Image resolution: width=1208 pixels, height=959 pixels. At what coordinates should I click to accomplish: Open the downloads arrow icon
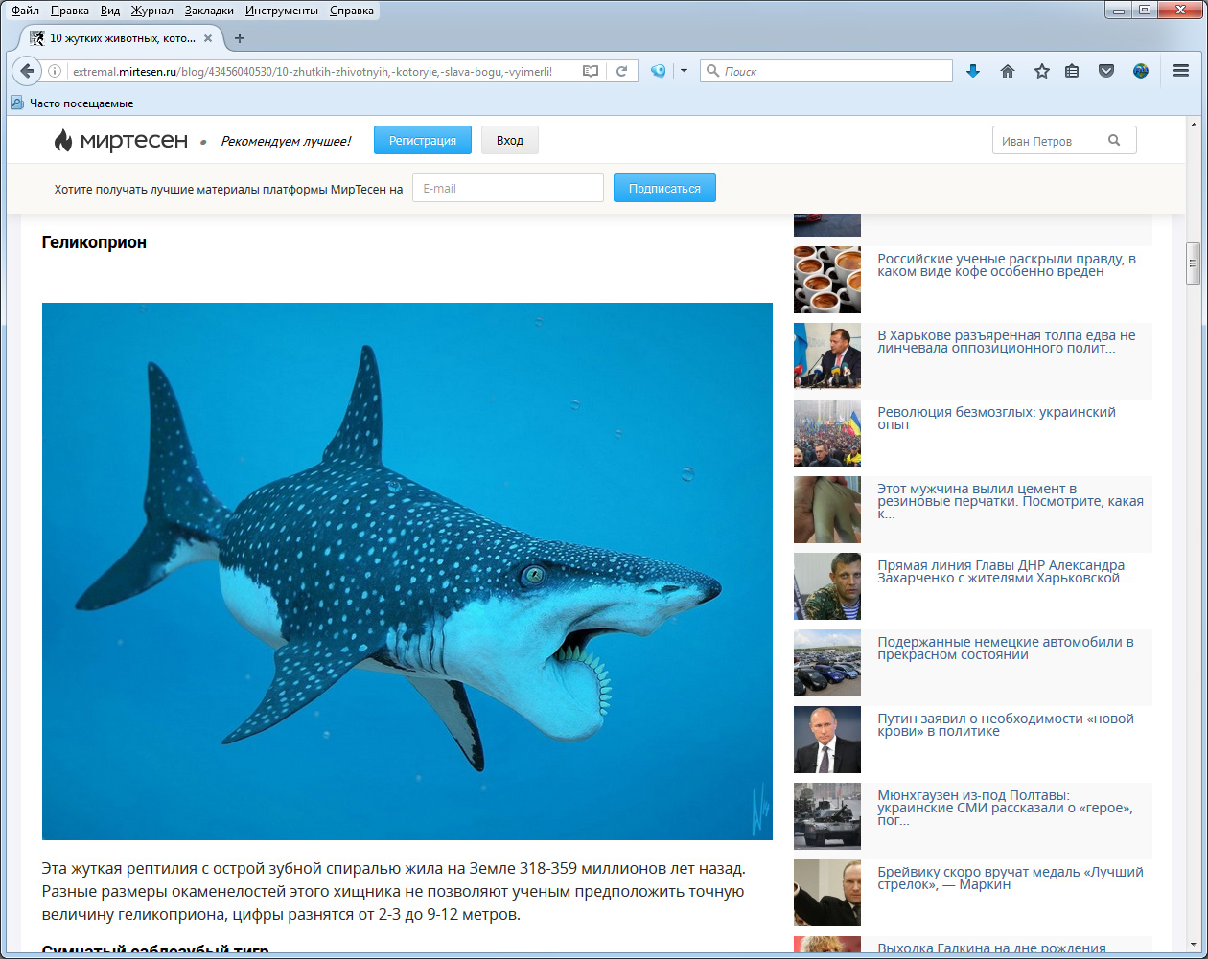(973, 71)
